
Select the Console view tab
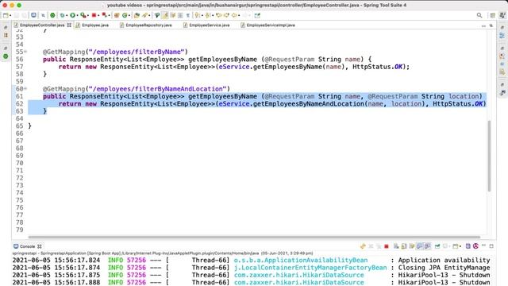27,246
